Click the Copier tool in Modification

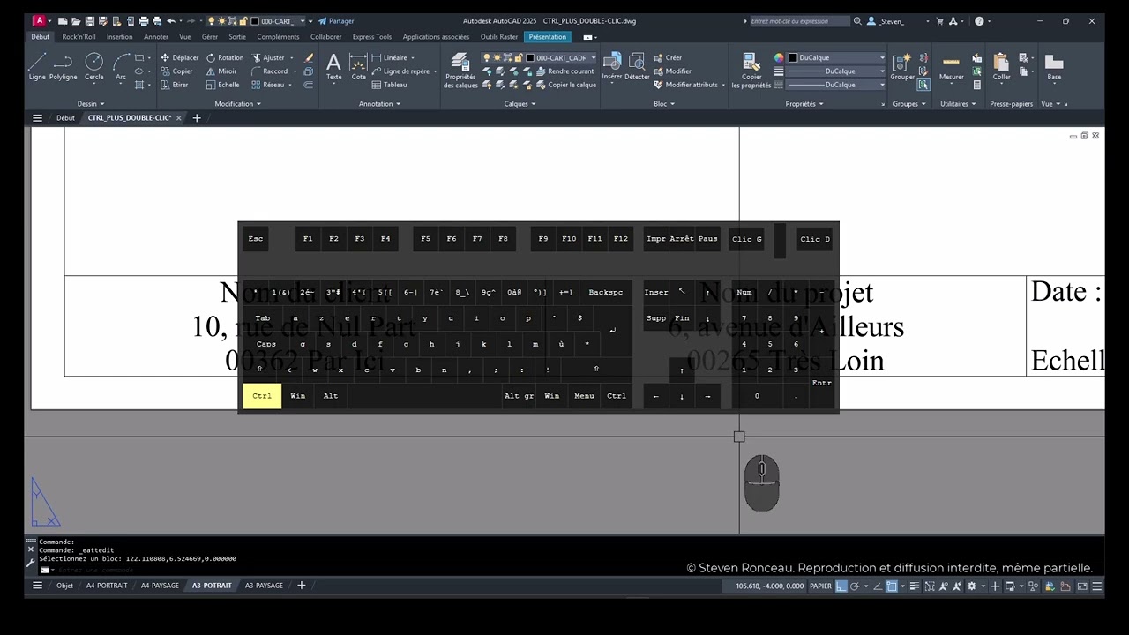click(x=176, y=71)
